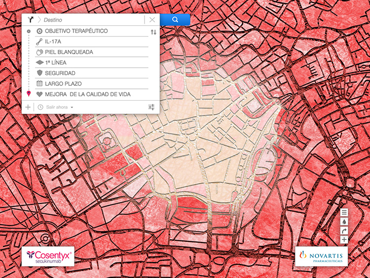Click the turn arrow map control
Viewport: 370px width, 278px height.
coord(344,231)
